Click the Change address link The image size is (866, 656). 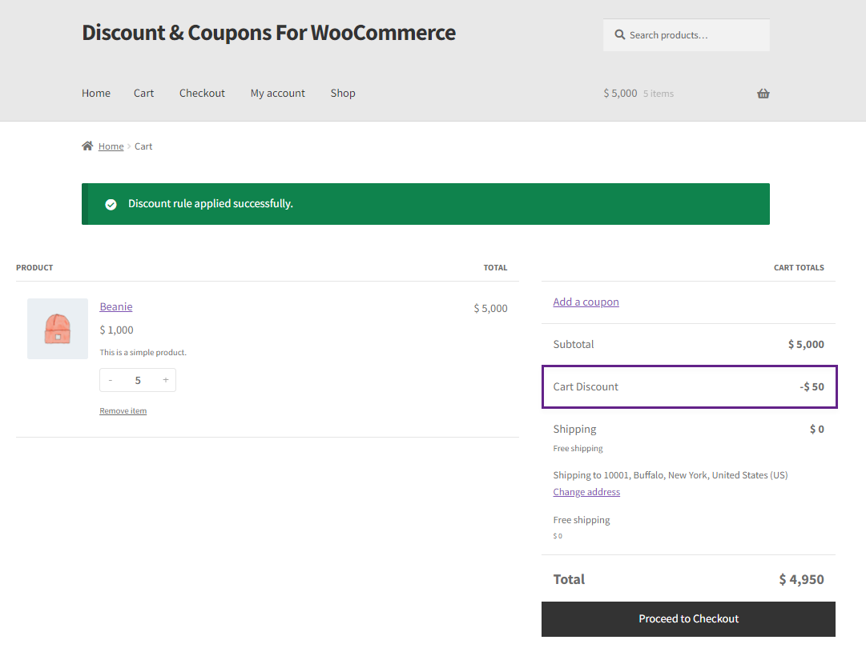tap(586, 491)
